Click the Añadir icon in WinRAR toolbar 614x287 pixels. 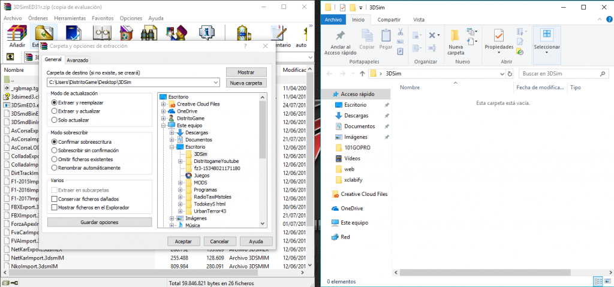click(x=17, y=34)
